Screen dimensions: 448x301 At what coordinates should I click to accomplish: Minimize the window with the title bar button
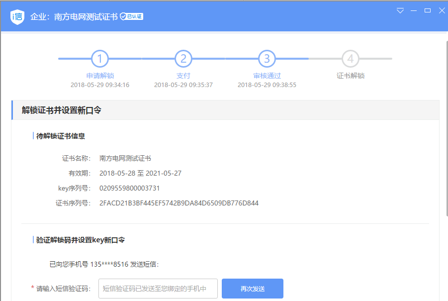pos(414,10)
